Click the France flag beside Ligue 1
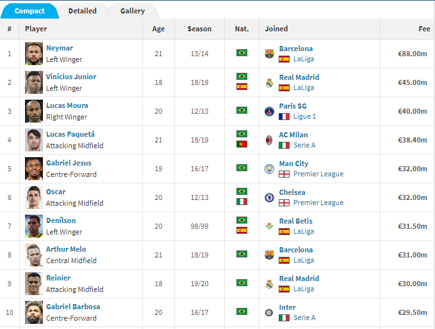The image size is (435, 329). pyautogui.click(x=284, y=116)
